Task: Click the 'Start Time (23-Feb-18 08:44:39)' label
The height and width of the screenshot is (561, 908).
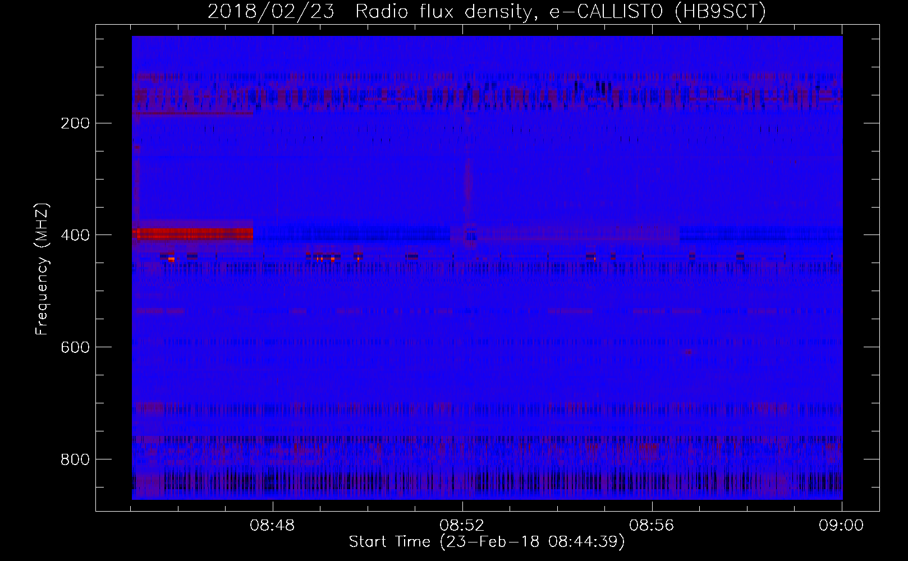Action: coord(487,542)
